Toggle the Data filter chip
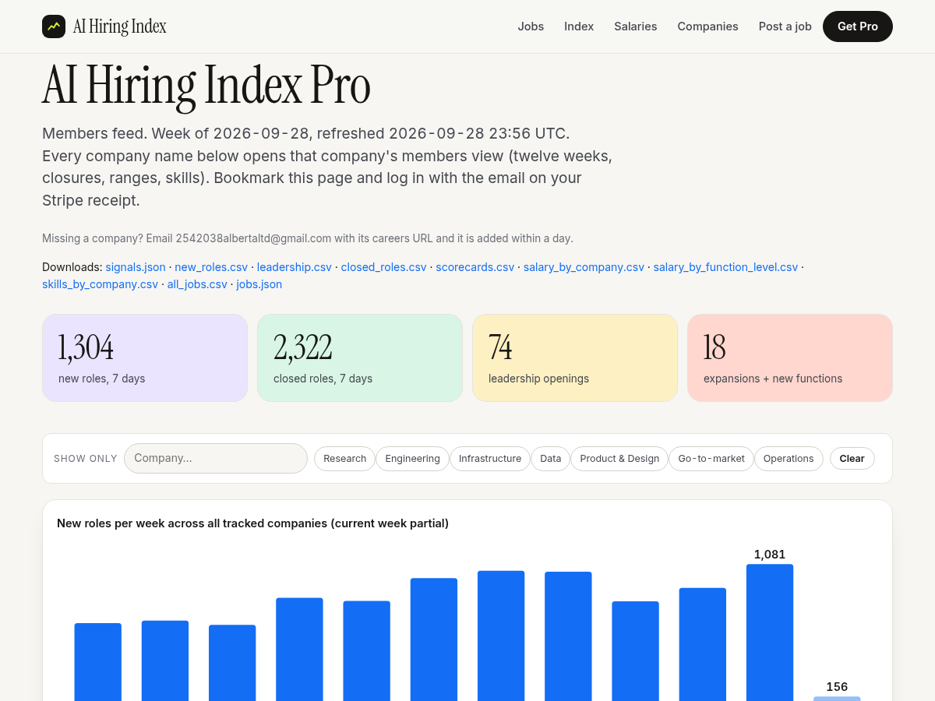Image resolution: width=935 pixels, height=701 pixels. click(551, 459)
